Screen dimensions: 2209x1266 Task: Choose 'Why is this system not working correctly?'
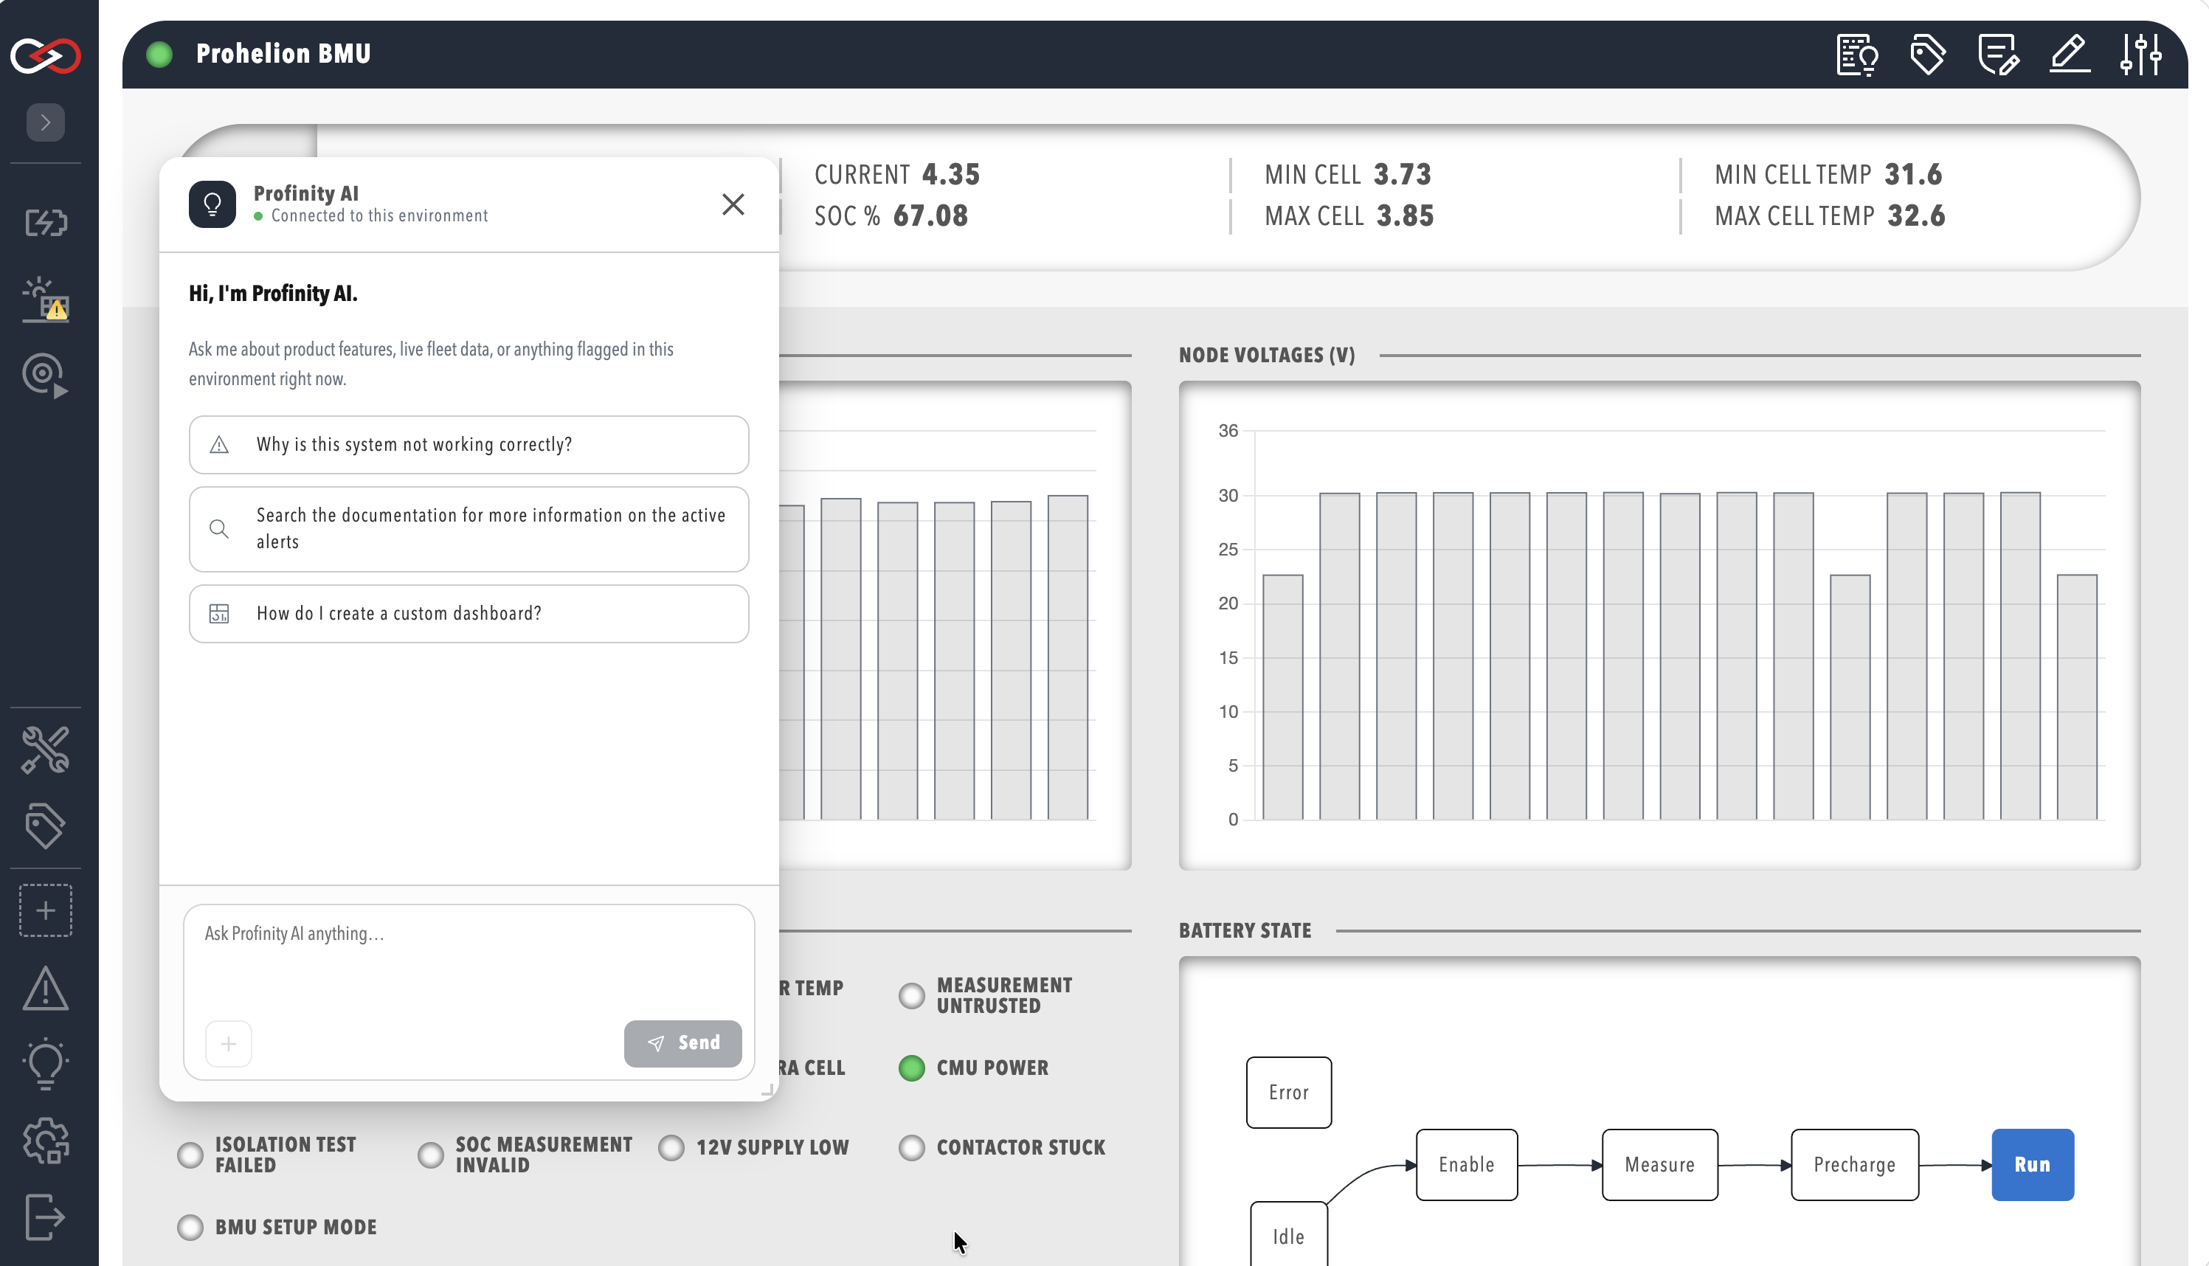469,444
